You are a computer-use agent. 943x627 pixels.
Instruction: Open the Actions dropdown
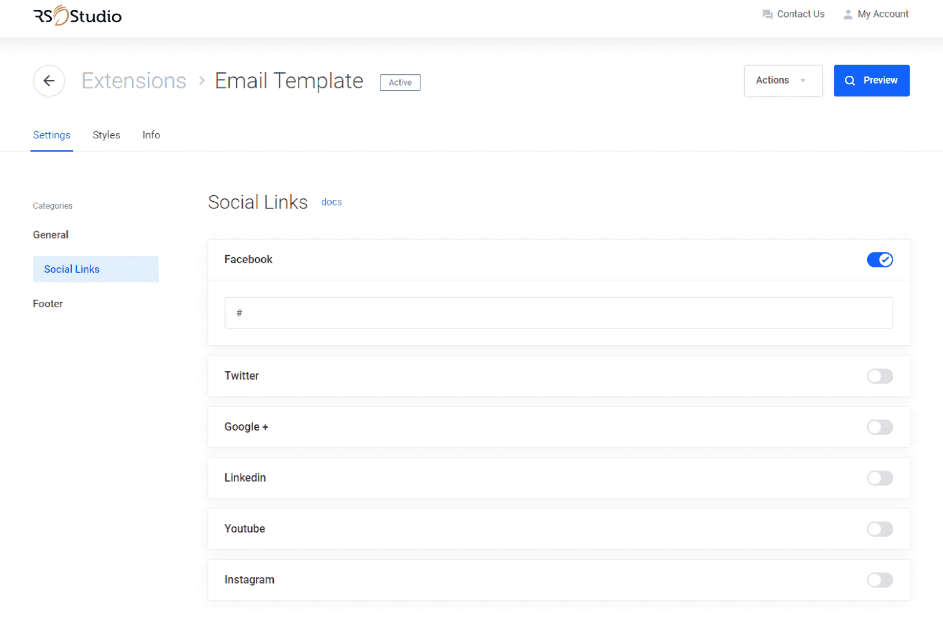pos(783,80)
